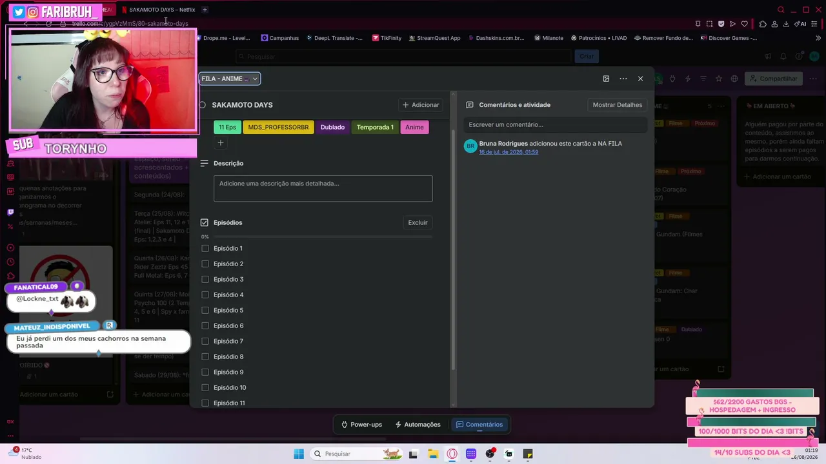Check Episódio 2
This screenshot has width=826, height=464.
coord(205,264)
